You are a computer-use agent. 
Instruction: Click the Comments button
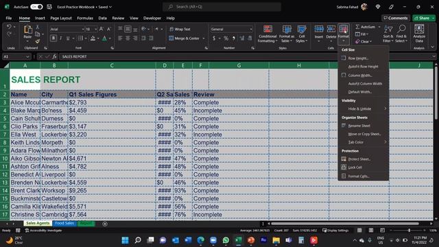[396, 18]
